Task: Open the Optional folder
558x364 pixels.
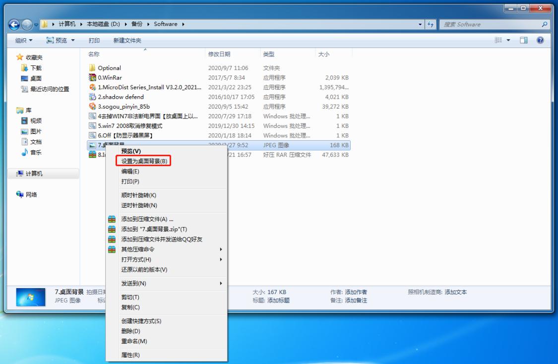Action: click(x=109, y=68)
